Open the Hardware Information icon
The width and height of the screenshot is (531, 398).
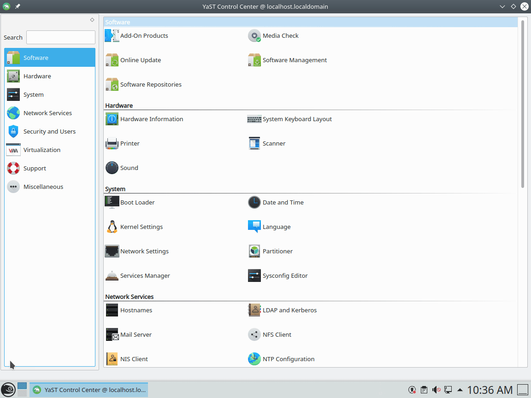click(112, 119)
